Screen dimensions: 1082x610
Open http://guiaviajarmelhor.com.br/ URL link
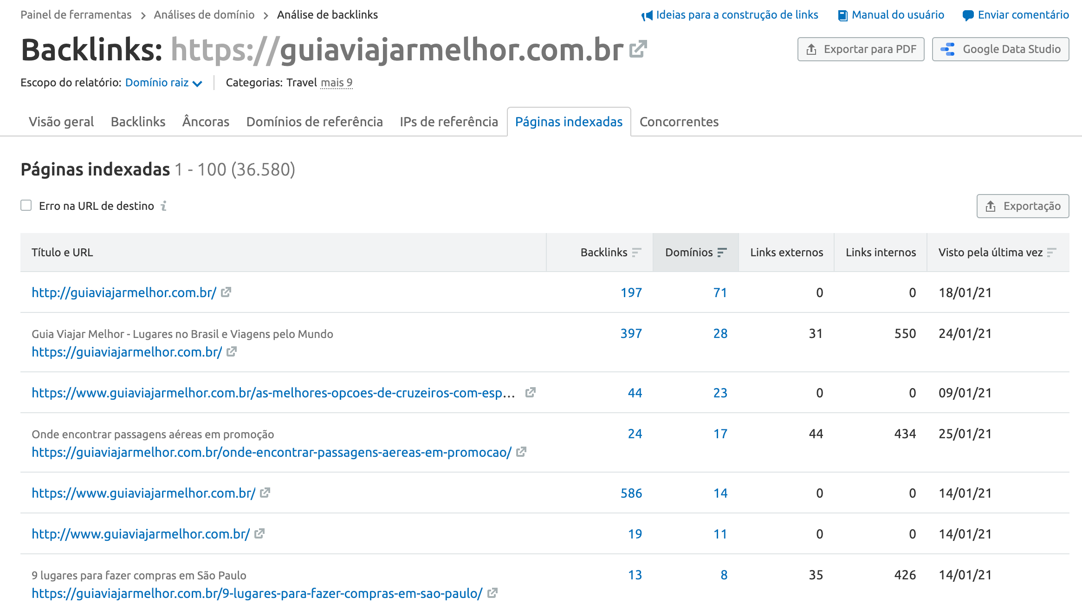(x=124, y=292)
